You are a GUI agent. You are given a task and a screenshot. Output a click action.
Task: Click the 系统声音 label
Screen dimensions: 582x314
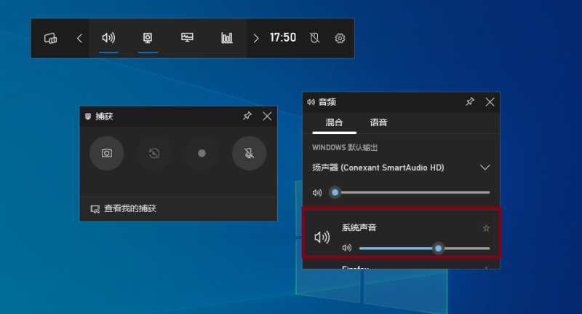[x=359, y=227]
